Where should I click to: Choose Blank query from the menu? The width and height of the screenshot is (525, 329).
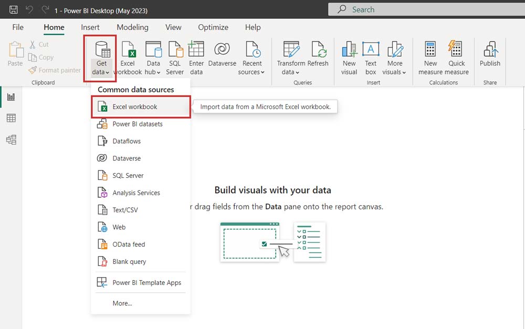point(141,262)
